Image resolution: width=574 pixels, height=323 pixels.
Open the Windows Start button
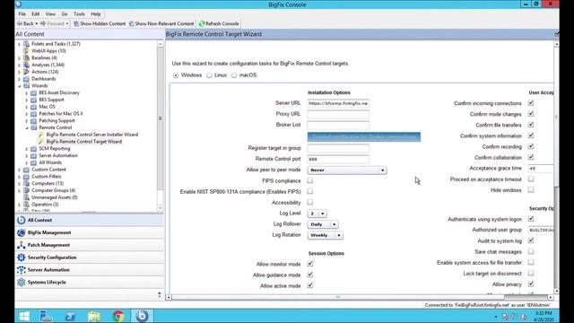click(24, 316)
